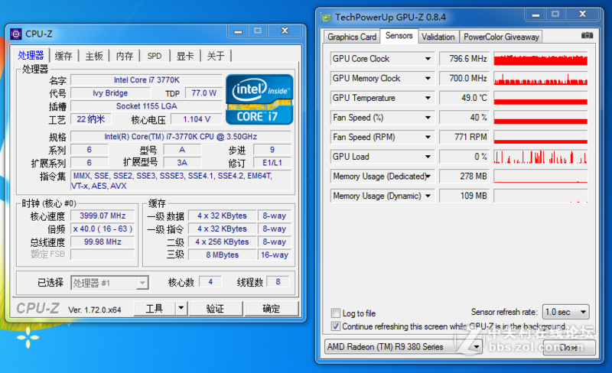
Task: Open the CPU-Z 处理器 #1 selection dropdown
Action: (x=109, y=283)
